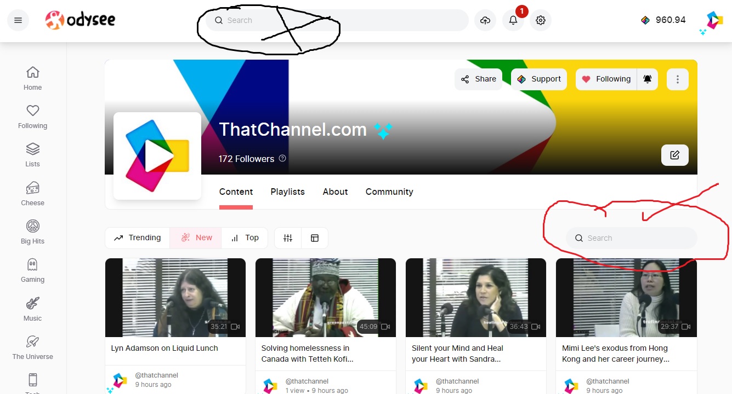The width and height of the screenshot is (732, 394).
Task: Click channel avatar under Sandra video
Action: click(x=421, y=385)
